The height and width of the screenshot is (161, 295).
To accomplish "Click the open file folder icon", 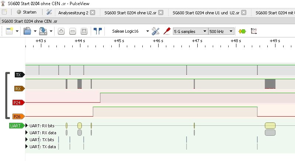I will [27, 32].
